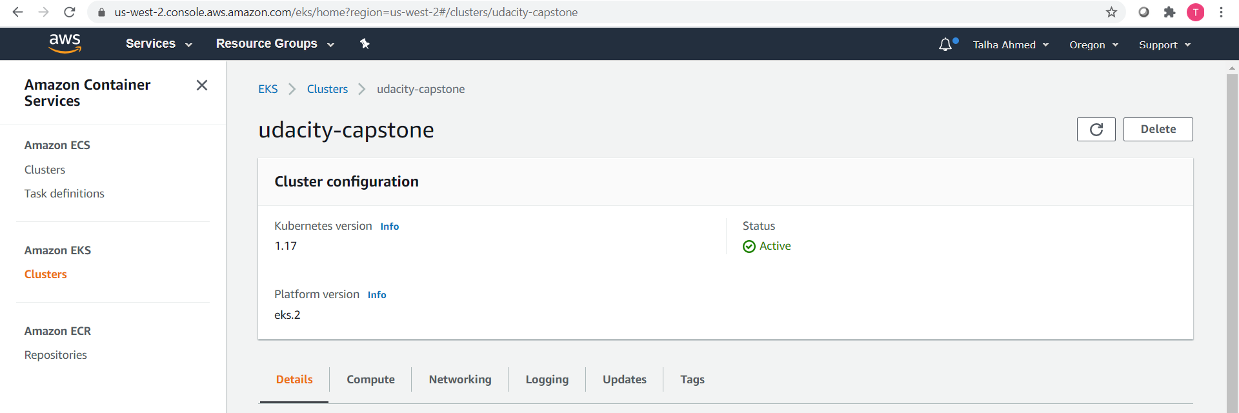Reload the page with browser refresh icon
This screenshot has width=1239, height=413.
[70, 12]
